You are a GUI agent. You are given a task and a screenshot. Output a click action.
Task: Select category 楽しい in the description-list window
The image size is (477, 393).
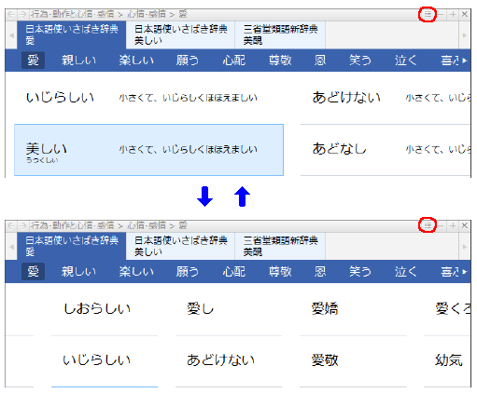[136, 61]
